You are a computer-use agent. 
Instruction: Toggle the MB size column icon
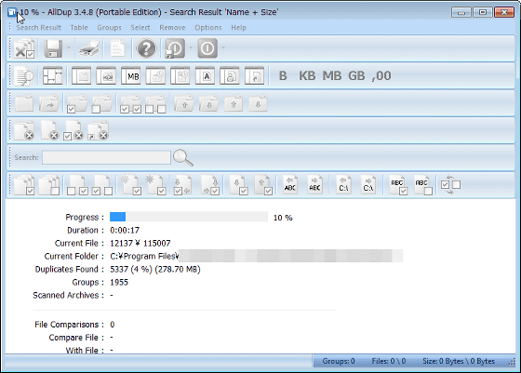tap(130, 76)
